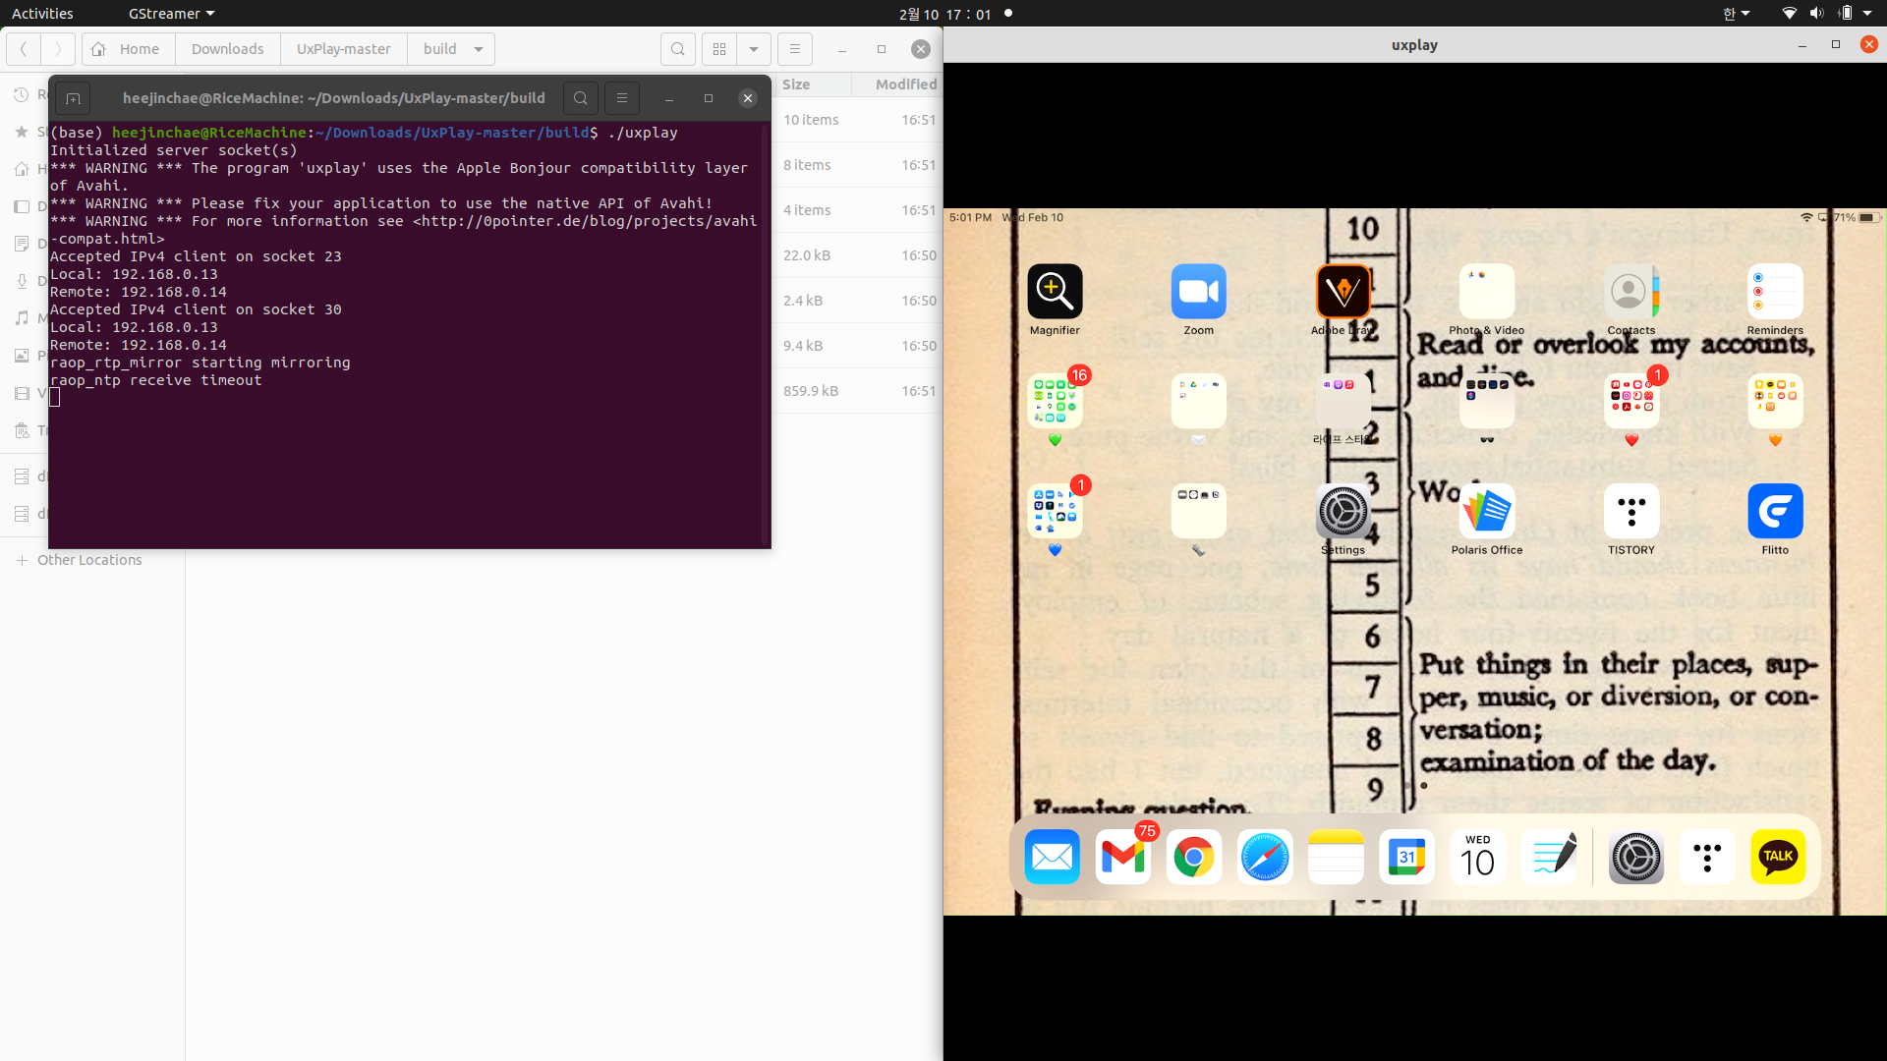This screenshot has height=1061, width=1887.
Task: Click new terminal tab icon
Action: 73,98
